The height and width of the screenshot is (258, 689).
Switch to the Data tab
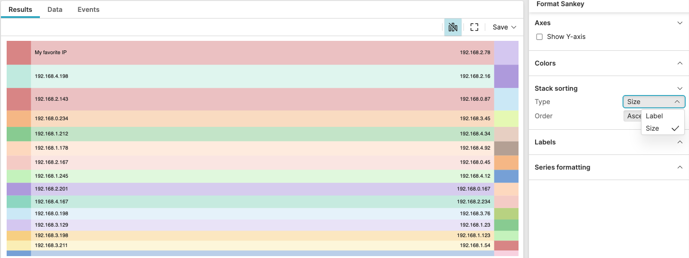(55, 10)
